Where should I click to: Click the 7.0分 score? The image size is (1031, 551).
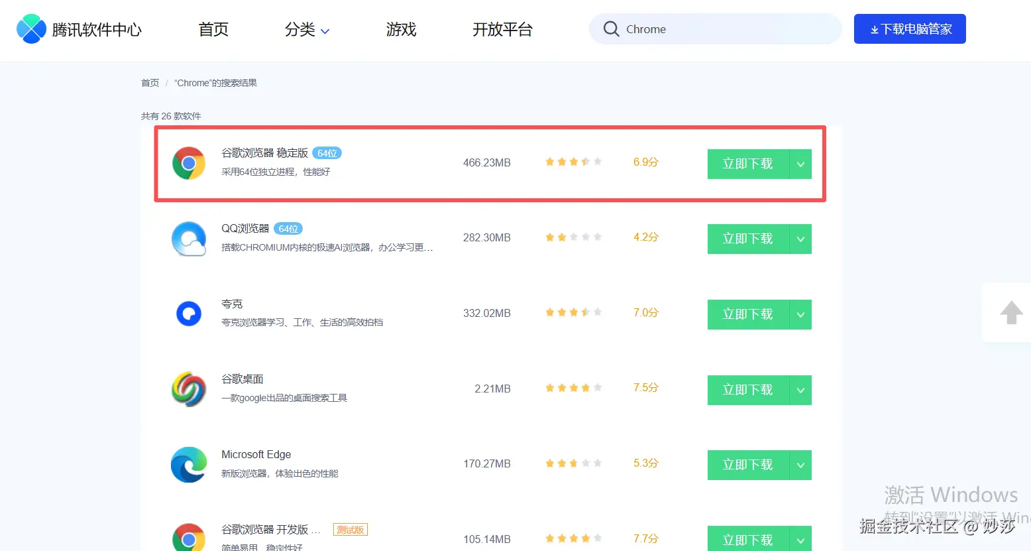tap(646, 312)
